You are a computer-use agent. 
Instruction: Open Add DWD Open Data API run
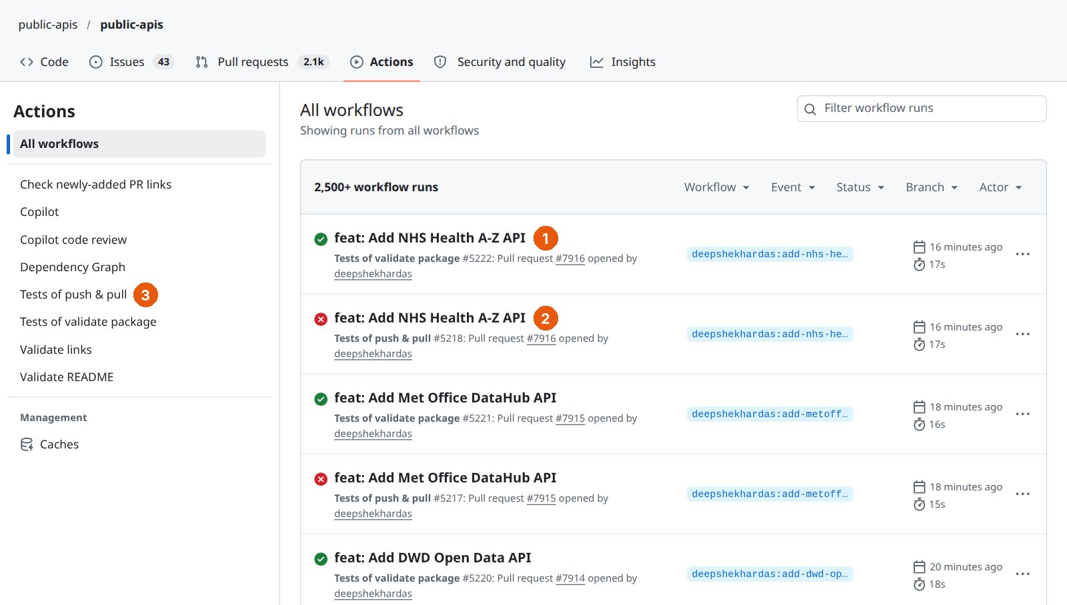[x=433, y=558]
